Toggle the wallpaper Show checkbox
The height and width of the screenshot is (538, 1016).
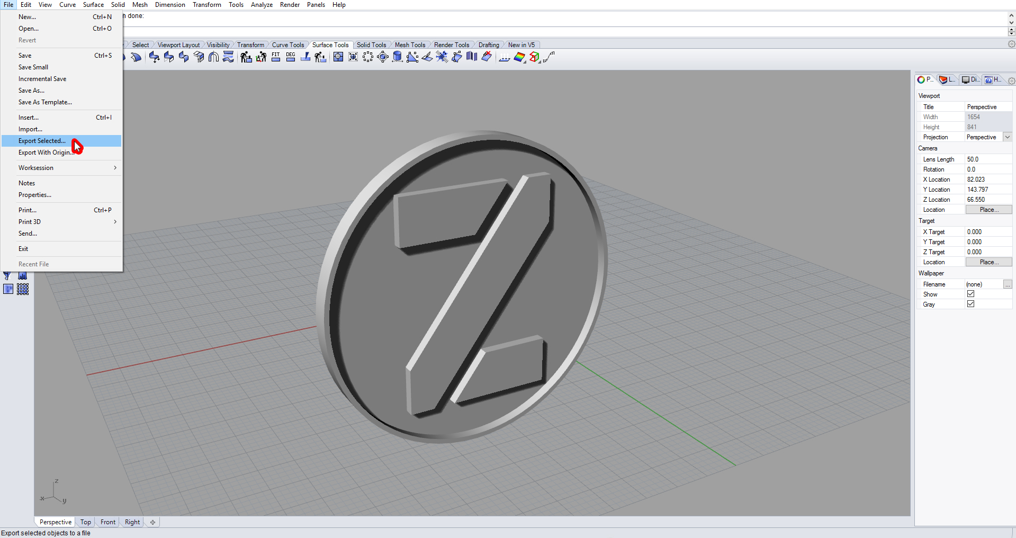[x=970, y=294]
